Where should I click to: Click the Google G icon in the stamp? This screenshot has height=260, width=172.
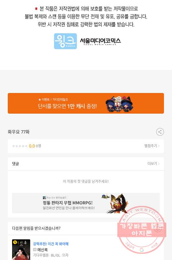pos(142,250)
